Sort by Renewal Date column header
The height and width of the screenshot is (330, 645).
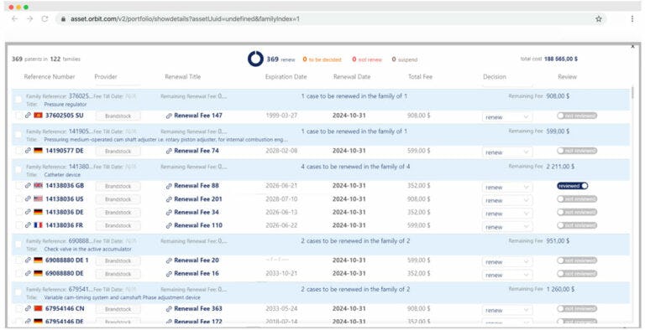point(352,77)
